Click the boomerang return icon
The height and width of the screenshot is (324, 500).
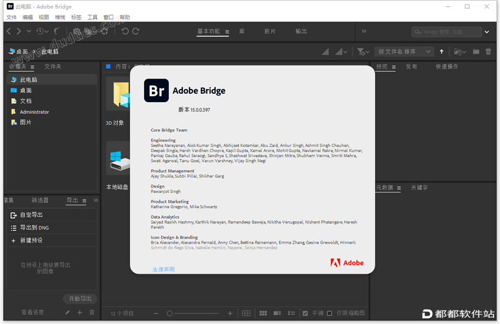coord(57,31)
